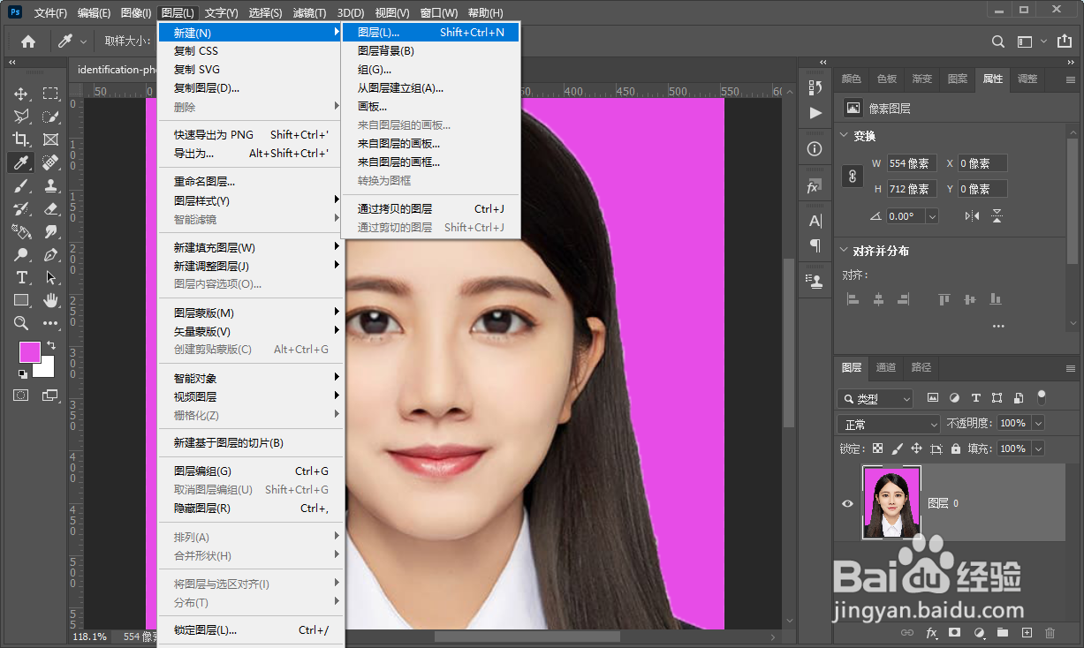The width and height of the screenshot is (1084, 648).
Task: Open the 类型 layer filter dropdown
Action: (x=875, y=399)
